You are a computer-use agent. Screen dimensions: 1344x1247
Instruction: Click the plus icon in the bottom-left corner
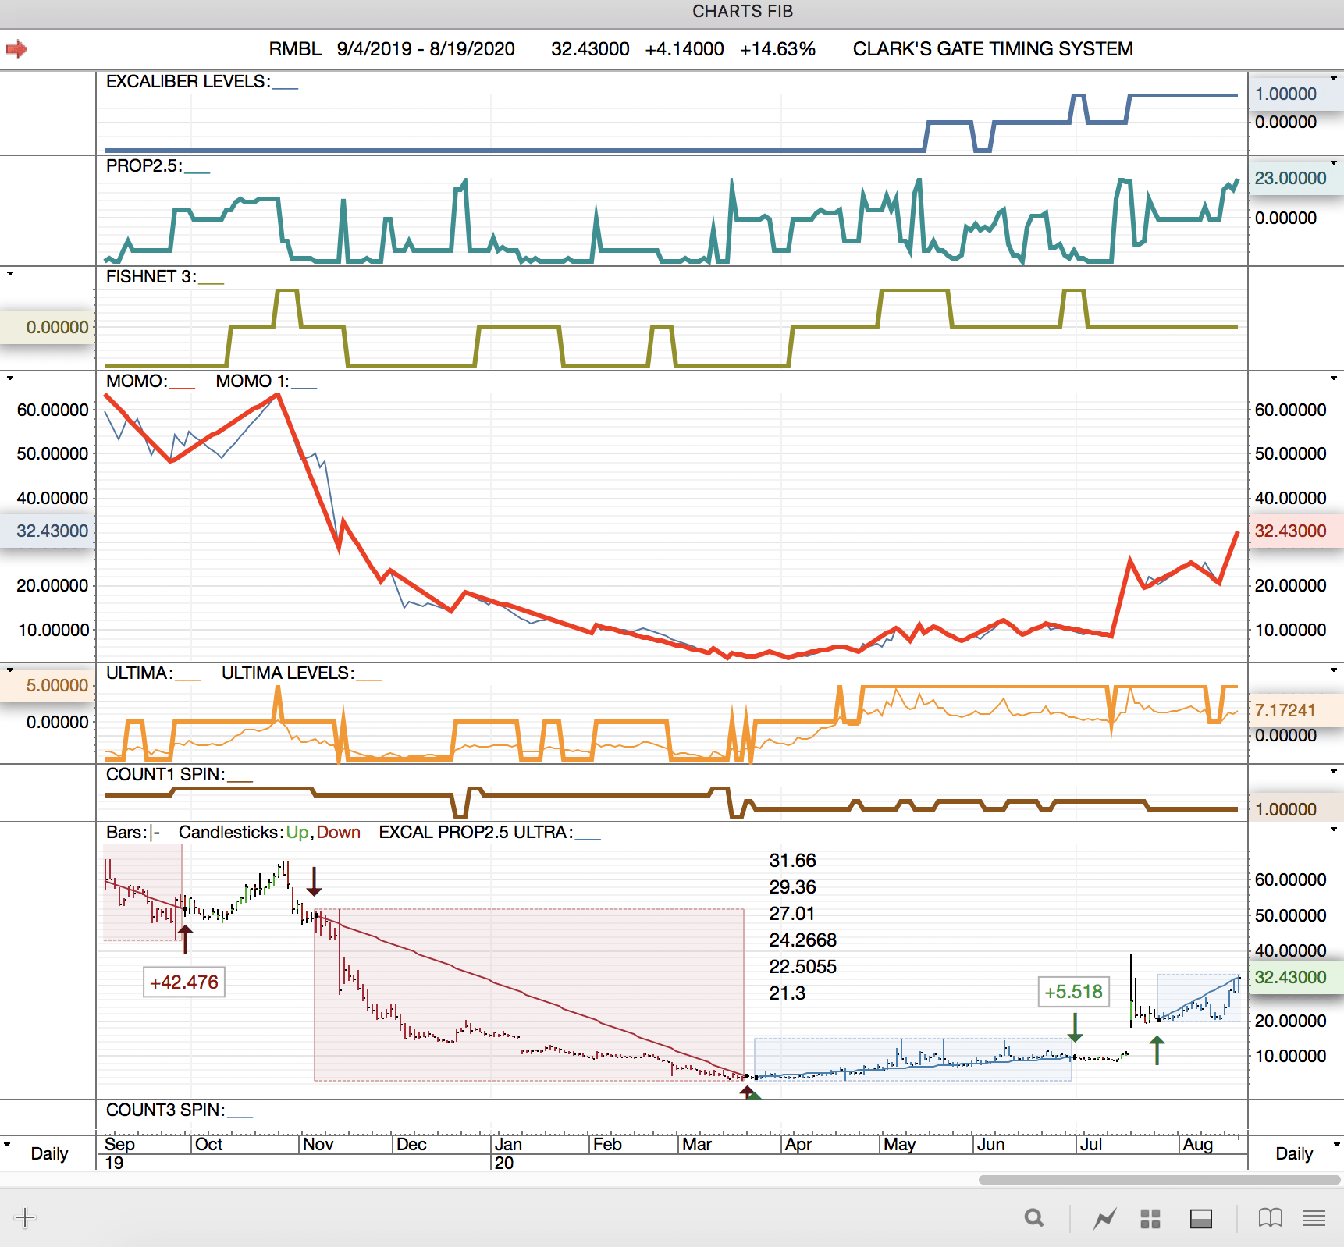[x=25, y=1217]
